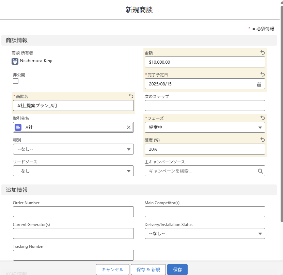Screen dimensions: 283x275
Task: Open the フェーズ dropdown showing 提案中
Action: 205,127
